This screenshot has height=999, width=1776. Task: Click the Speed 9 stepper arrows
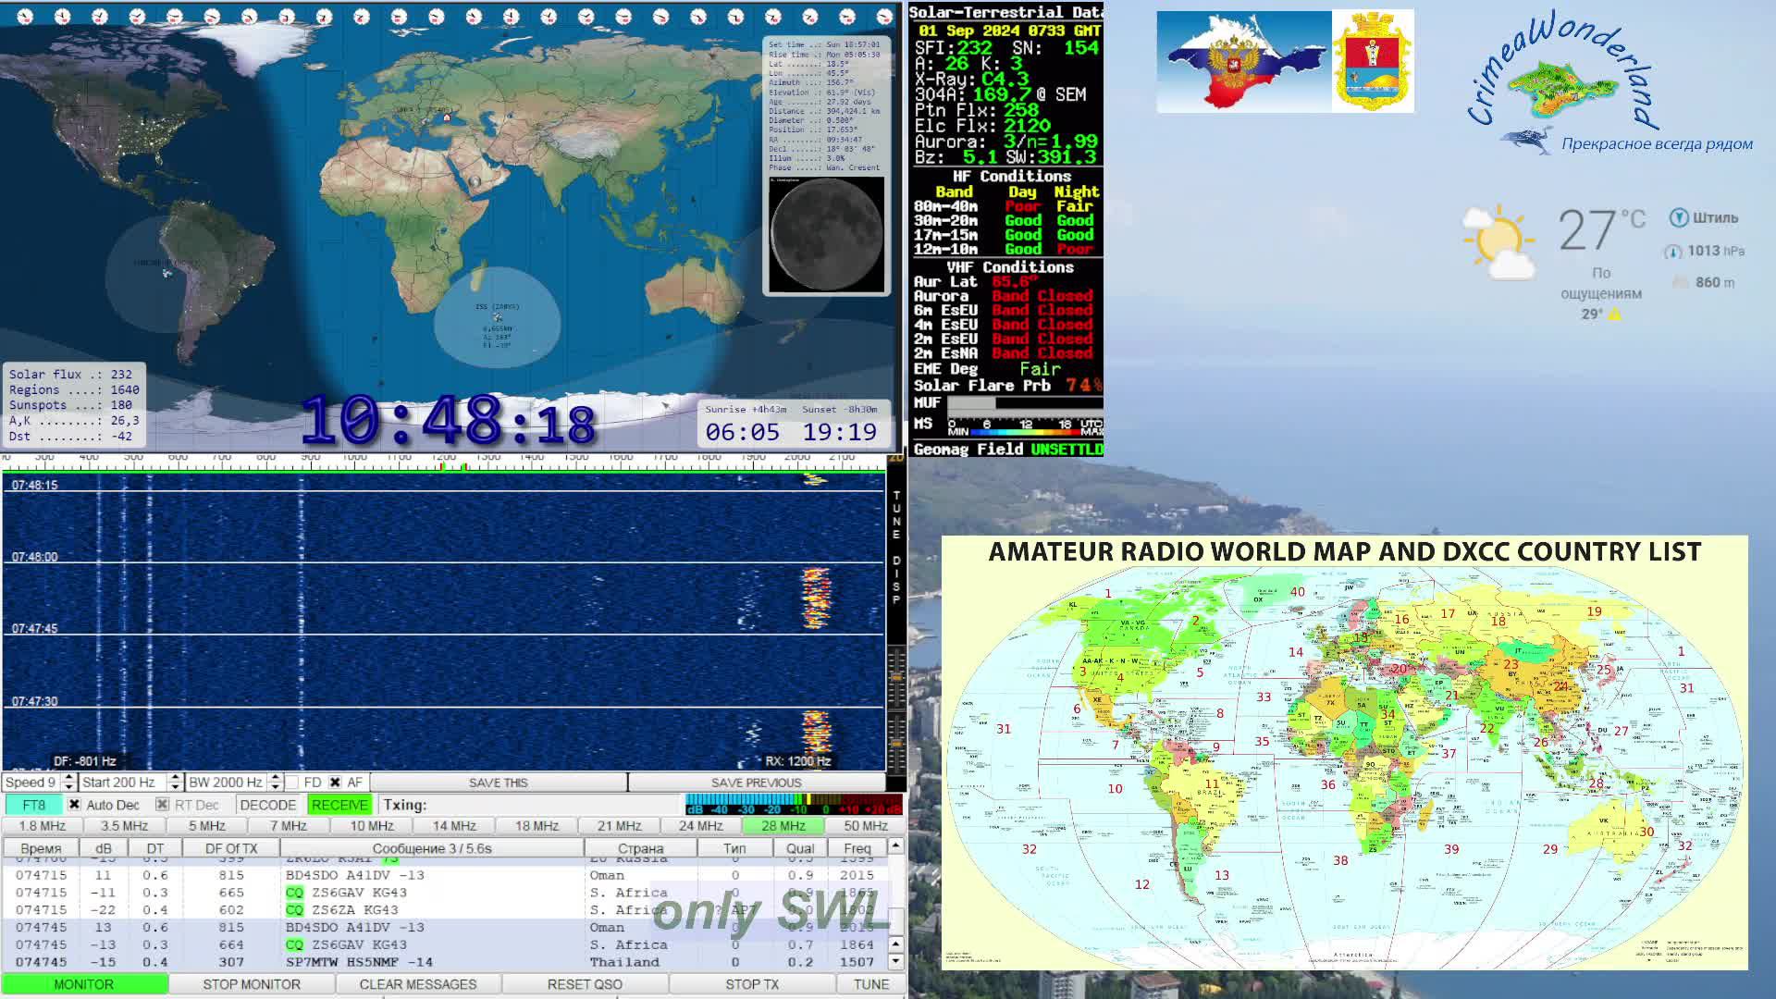pos(68,783)
